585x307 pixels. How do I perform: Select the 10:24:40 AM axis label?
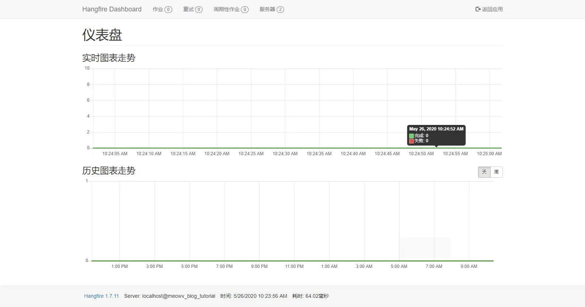tap(353, 154)
